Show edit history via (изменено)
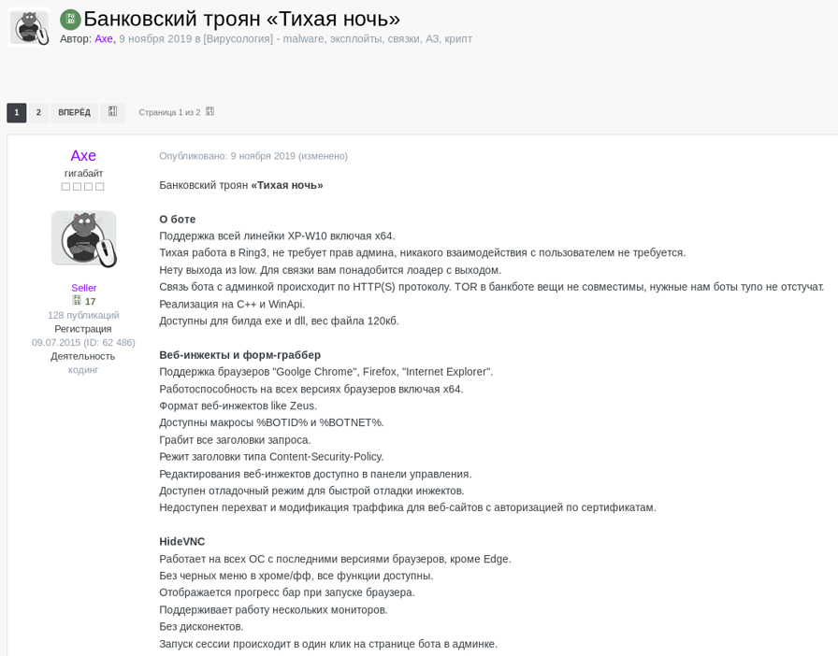The height and width of the screenshot is (656, 838). 323,156
